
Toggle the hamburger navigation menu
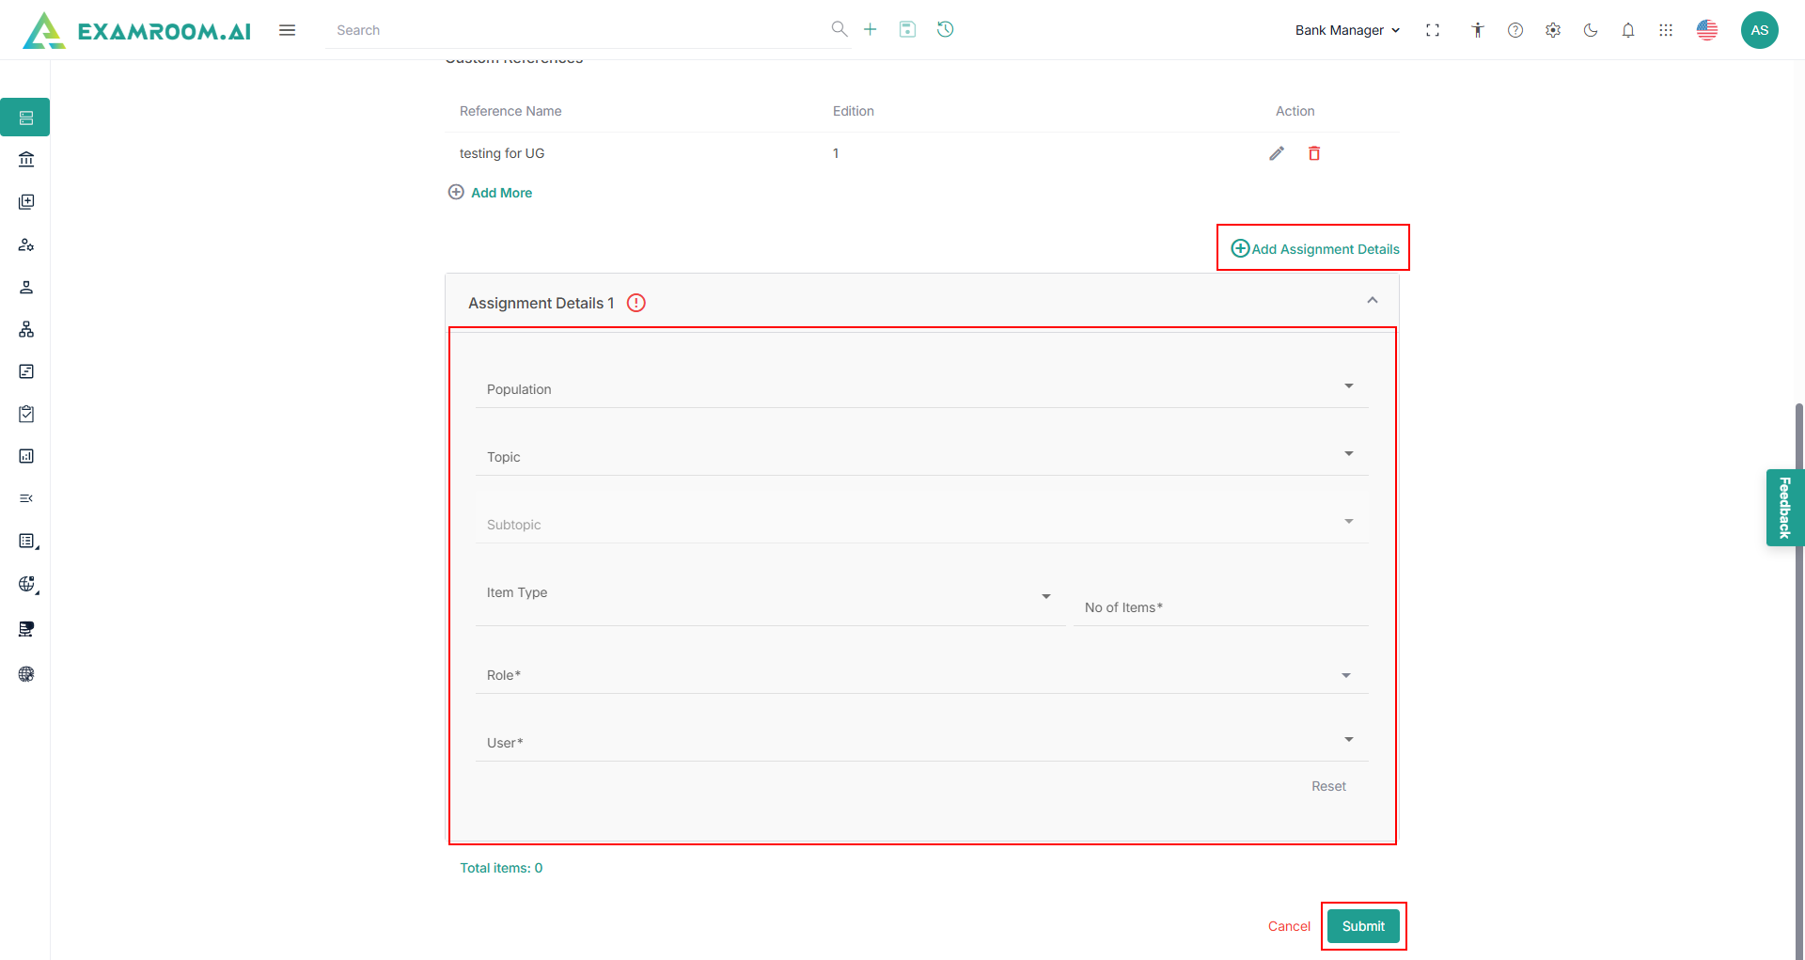(x=288, y=30)
